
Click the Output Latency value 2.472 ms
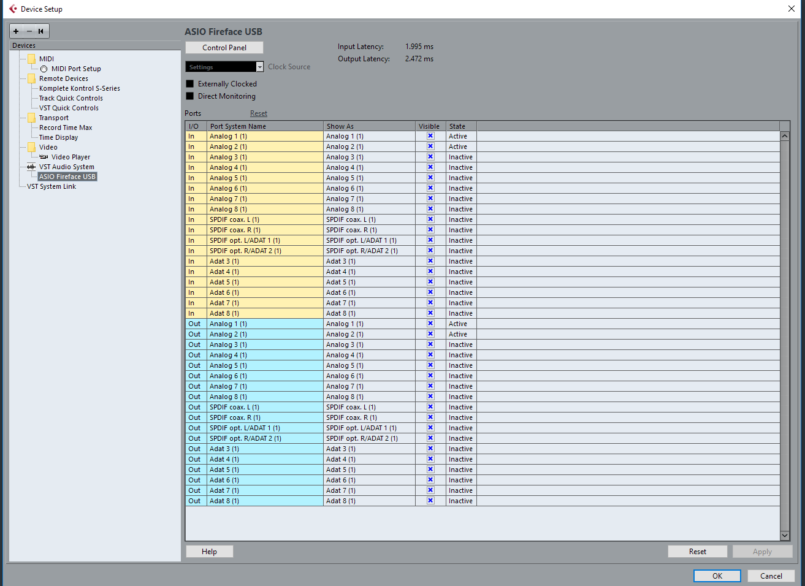pos(419,59)
